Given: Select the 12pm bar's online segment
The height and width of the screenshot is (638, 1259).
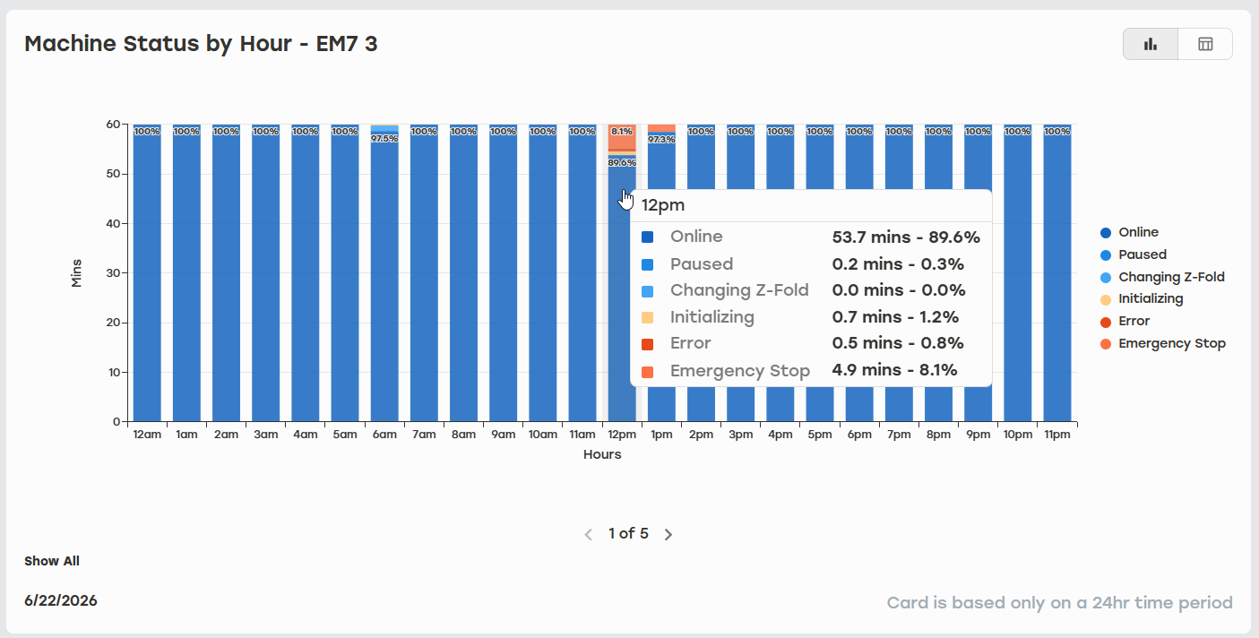Looking at the screenshot, I should click(x=622, y=289).
